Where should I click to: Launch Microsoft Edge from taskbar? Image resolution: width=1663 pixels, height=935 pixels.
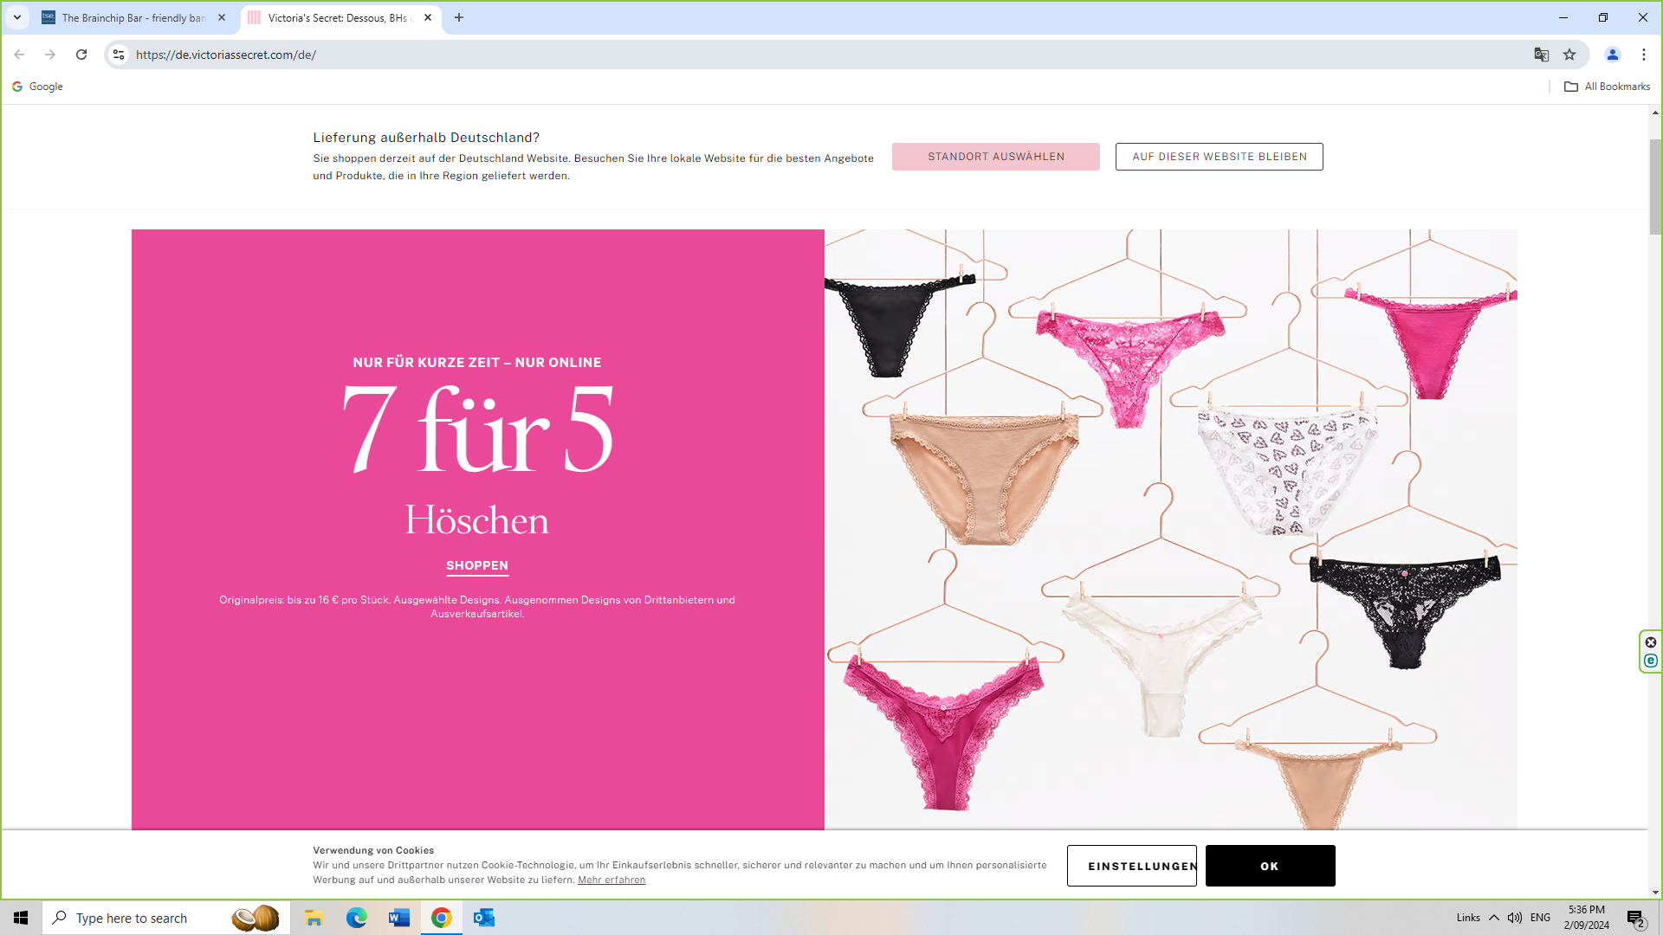[x=356, y=918]
